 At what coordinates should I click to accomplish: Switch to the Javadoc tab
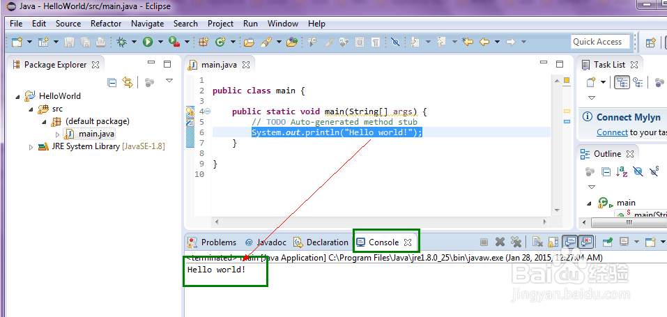(x=266, y=242)
